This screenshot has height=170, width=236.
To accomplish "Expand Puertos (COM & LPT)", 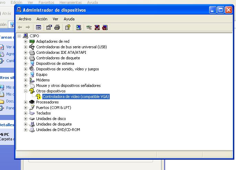I will click(25, 108).
